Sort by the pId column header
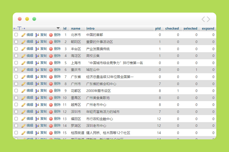 tap(158, 28)
